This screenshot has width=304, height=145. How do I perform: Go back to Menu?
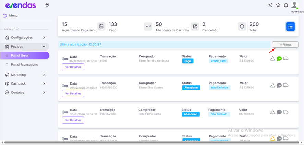[11, 15]
